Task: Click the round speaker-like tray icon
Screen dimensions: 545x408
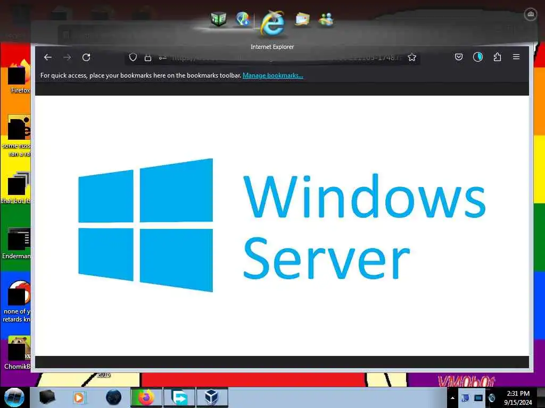Action: coord(492,398)
